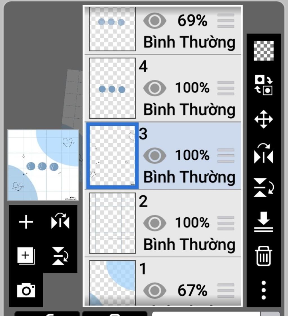
Task: Import photo with the camera icon
Action: [x=26, y=290]
